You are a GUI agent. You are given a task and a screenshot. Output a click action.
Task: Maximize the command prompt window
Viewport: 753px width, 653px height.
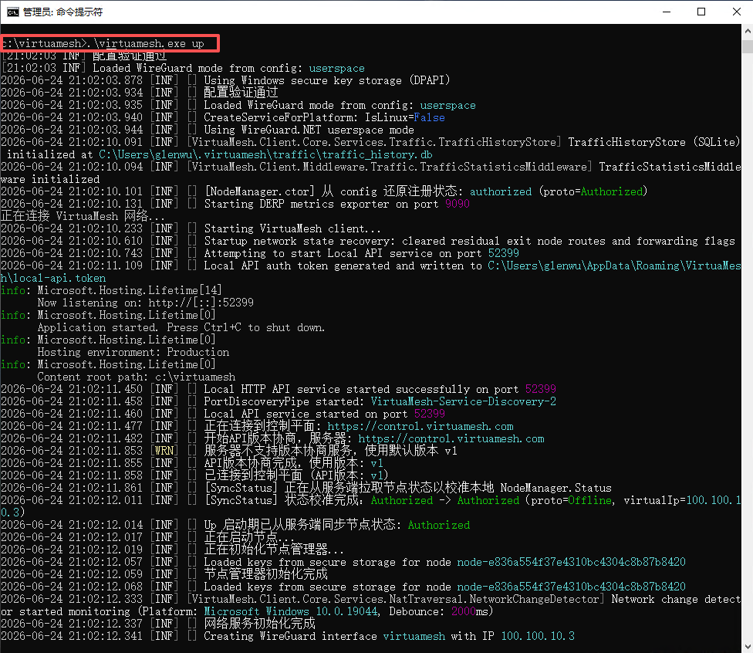[x=701, y=12]
